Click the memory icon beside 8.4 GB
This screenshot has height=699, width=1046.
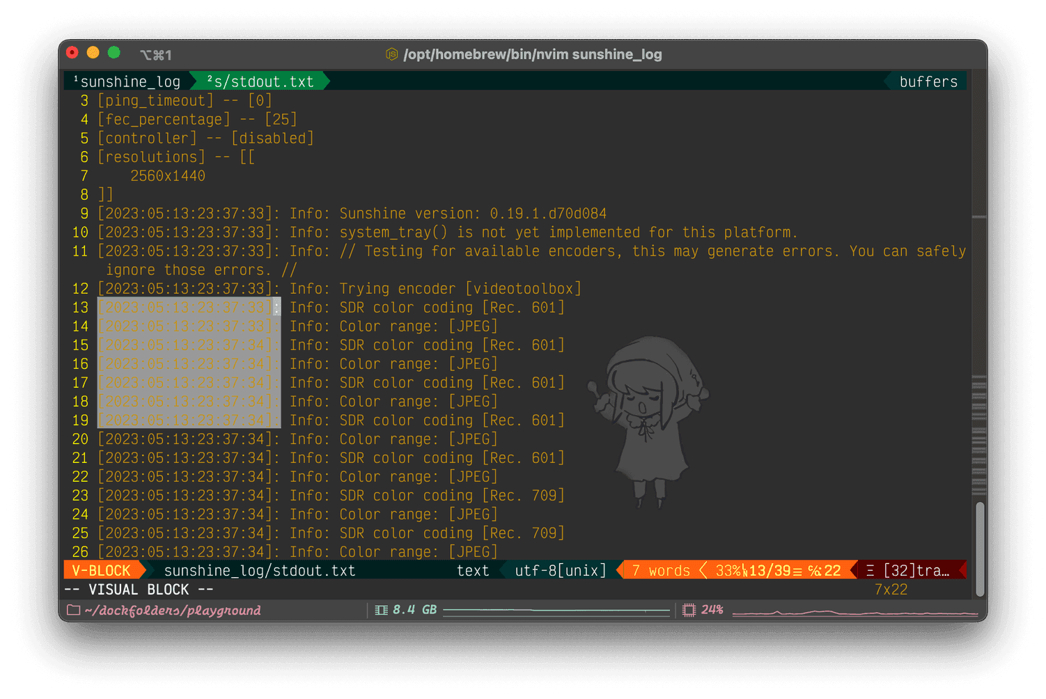[x=381, y=611]
